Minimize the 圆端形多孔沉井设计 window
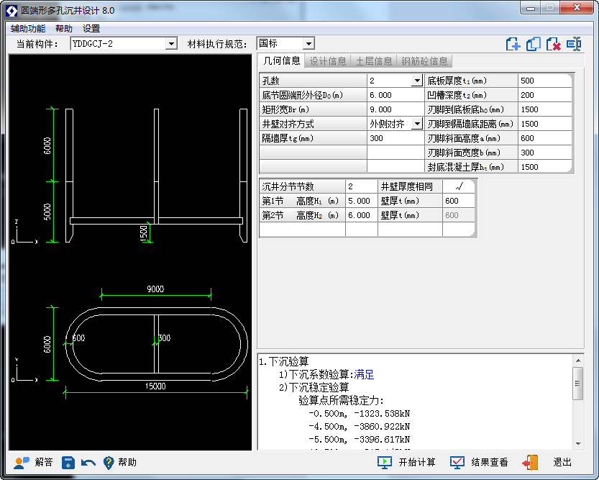The image size is (599, 480). tap(531, 8)
